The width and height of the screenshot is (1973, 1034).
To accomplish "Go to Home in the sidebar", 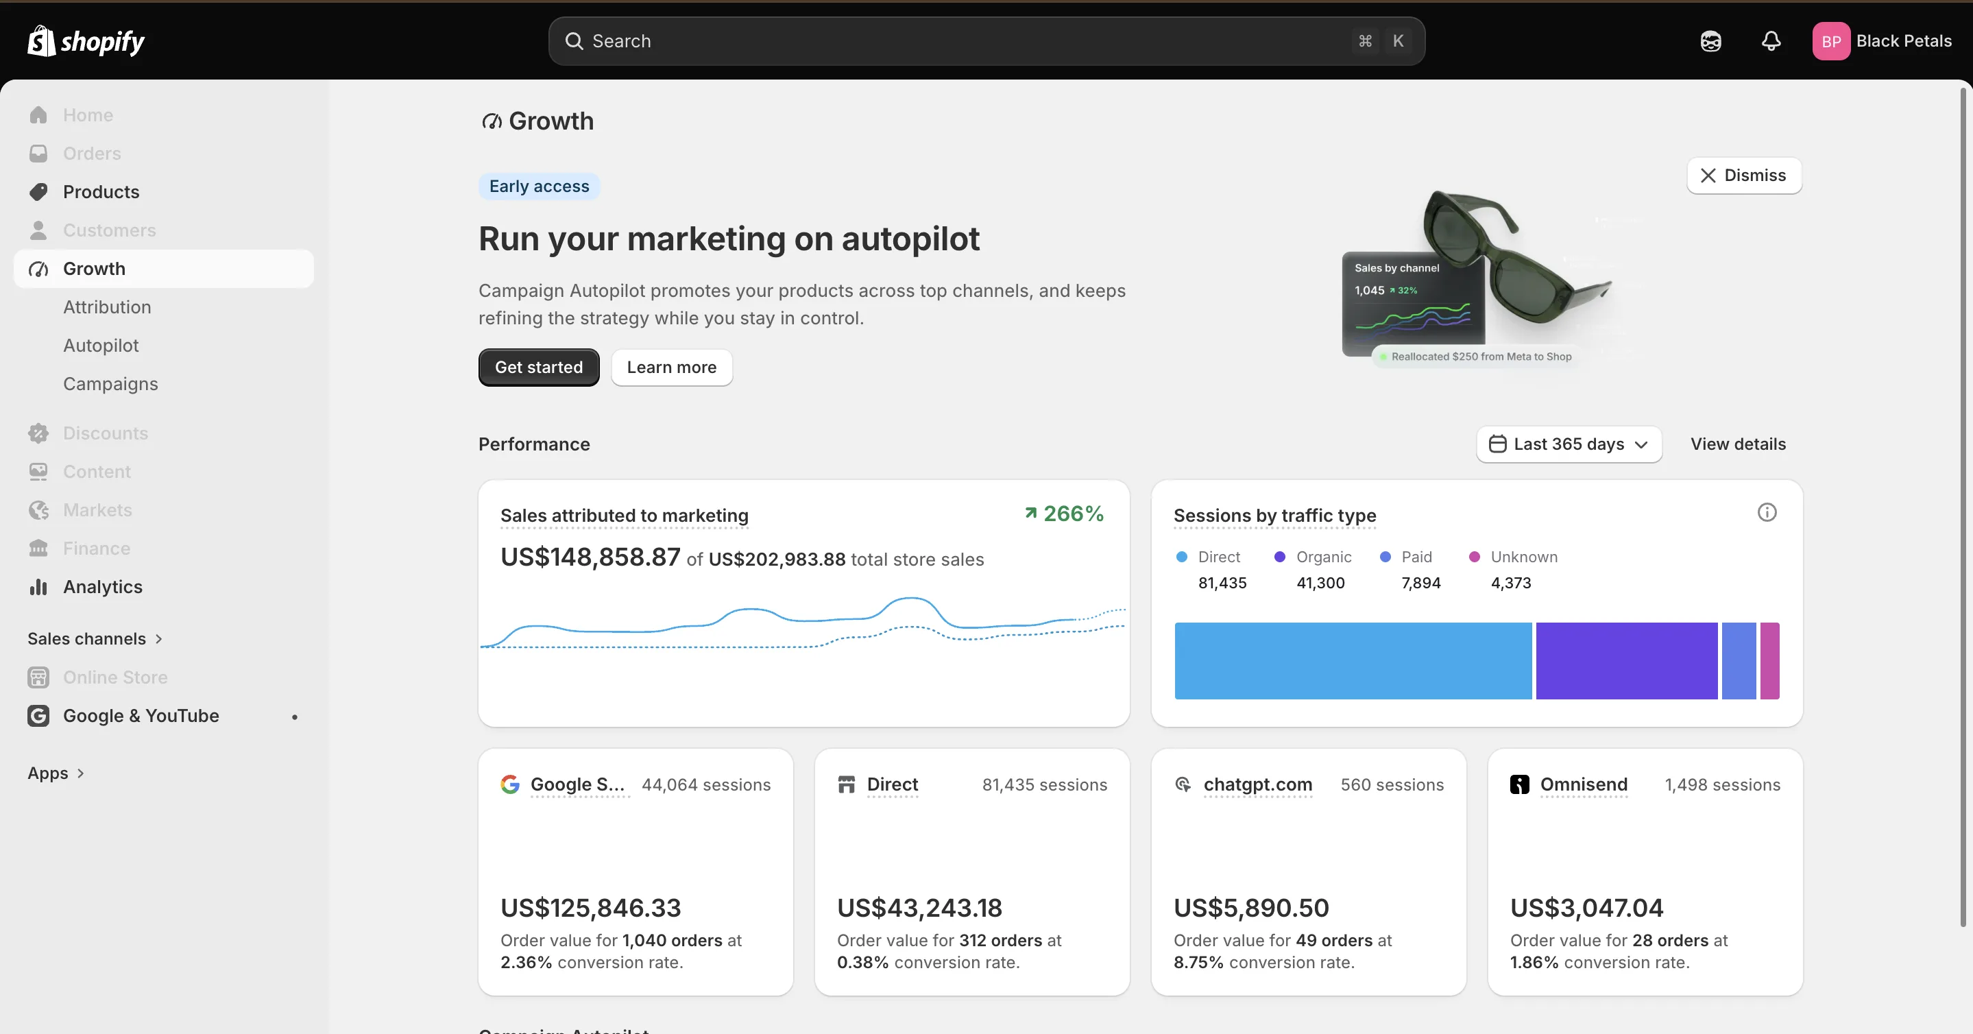I will click(x=164, y=115).
